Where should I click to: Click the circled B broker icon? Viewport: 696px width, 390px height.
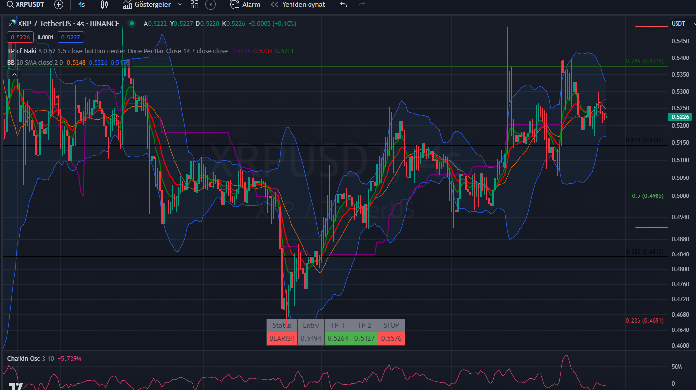click(211, 5)
